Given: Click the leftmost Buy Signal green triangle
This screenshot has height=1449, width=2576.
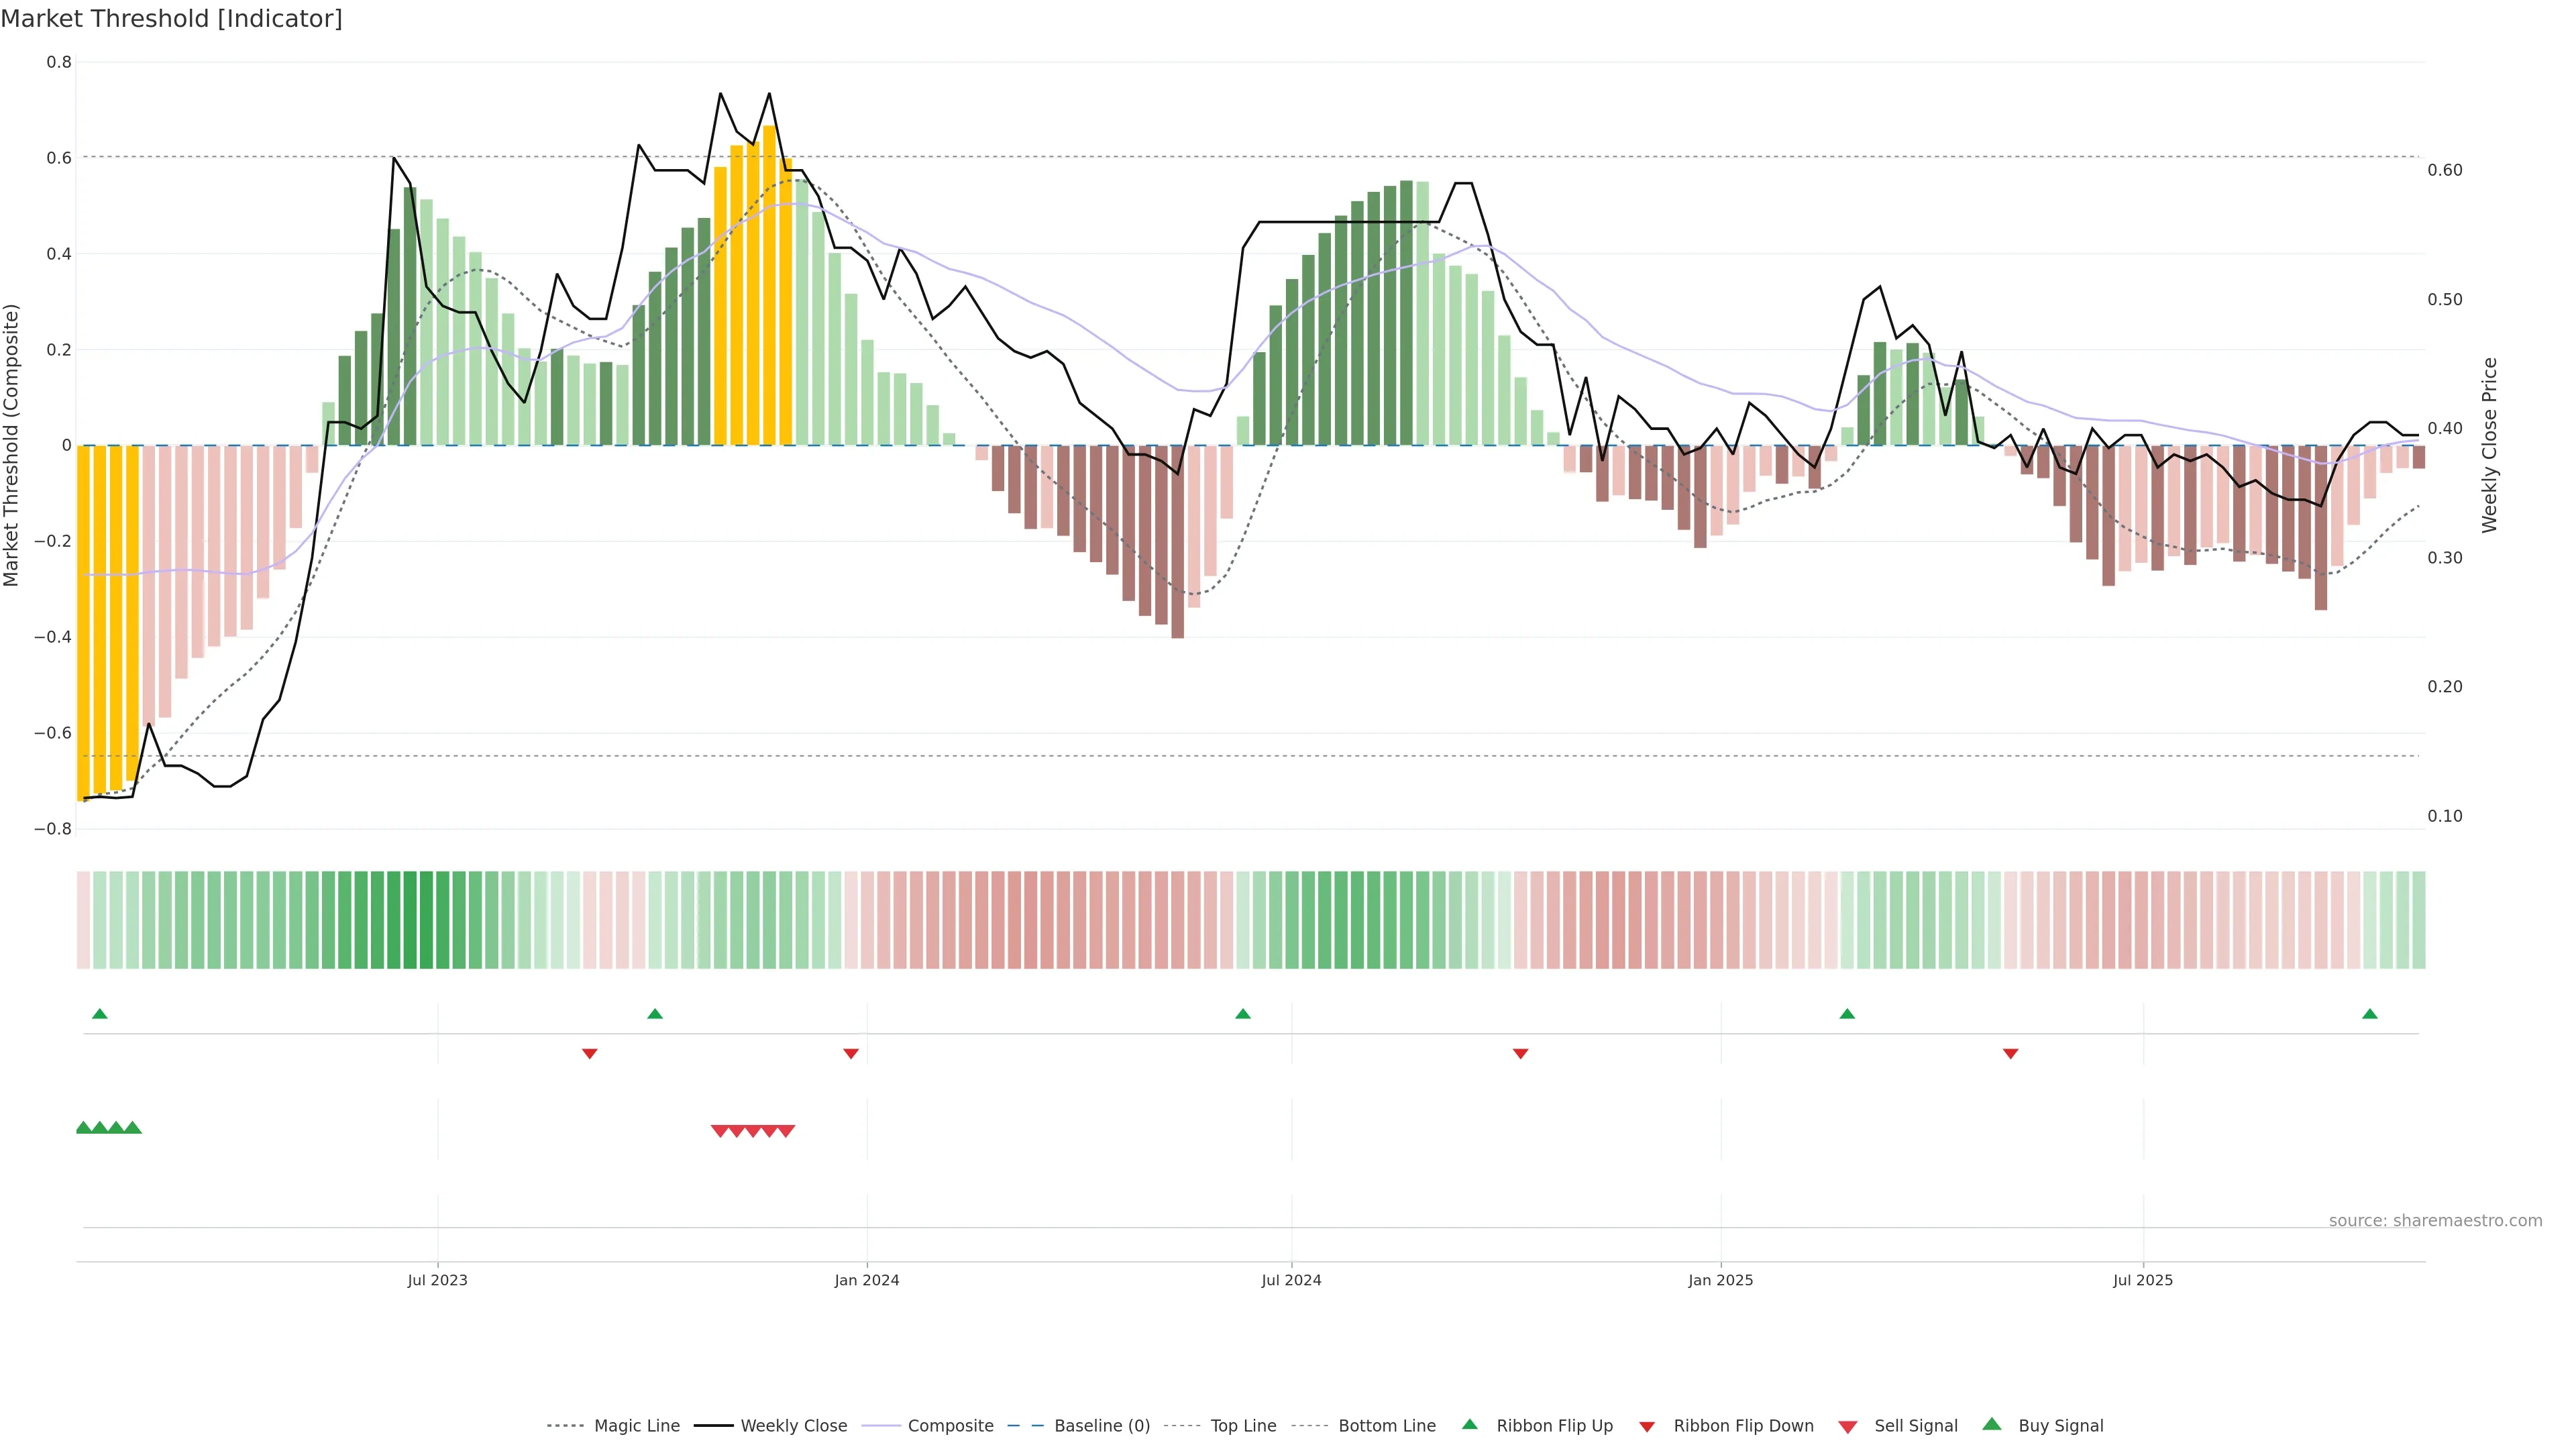Looking at the screenshot, I should pyautogui.click(x=84, y=1128).
